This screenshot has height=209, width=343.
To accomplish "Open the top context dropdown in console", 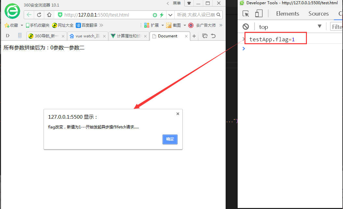I will tap(290, 27).
